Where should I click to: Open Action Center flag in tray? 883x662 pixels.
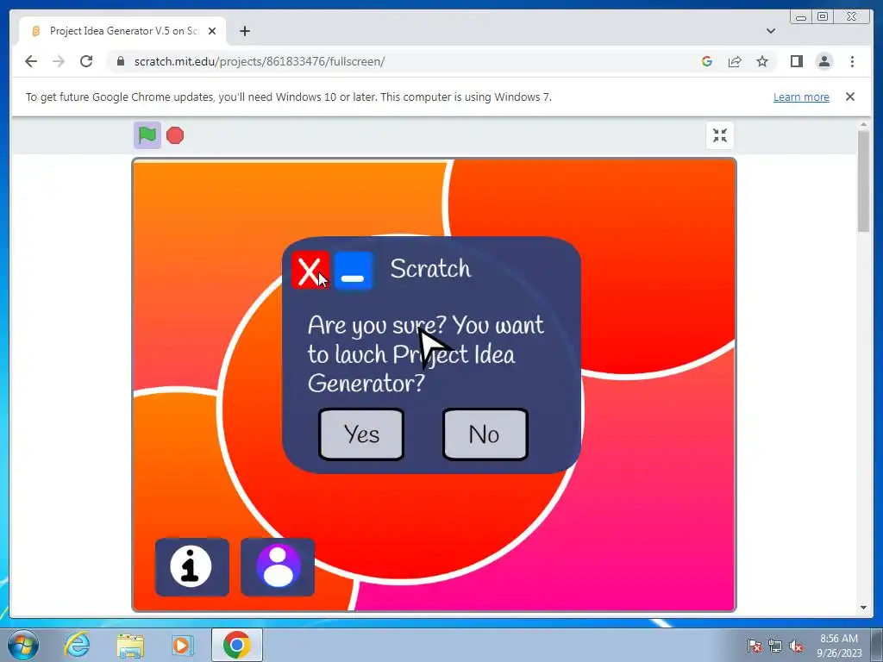pyautogui.click(x=754, y=646)
